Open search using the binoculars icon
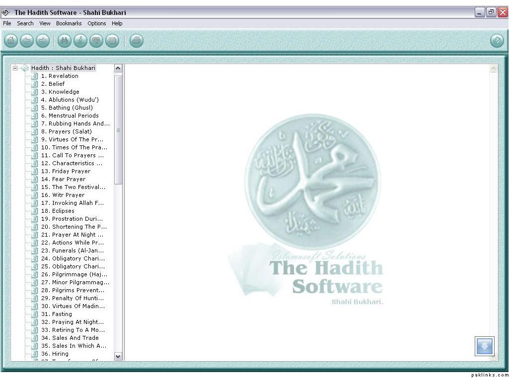Image resolution: width=509 pixels, height=378 pixels. 64,41
